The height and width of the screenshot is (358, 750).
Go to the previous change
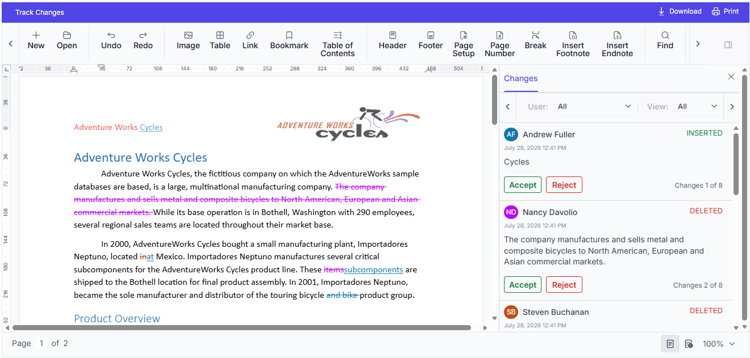508,107
